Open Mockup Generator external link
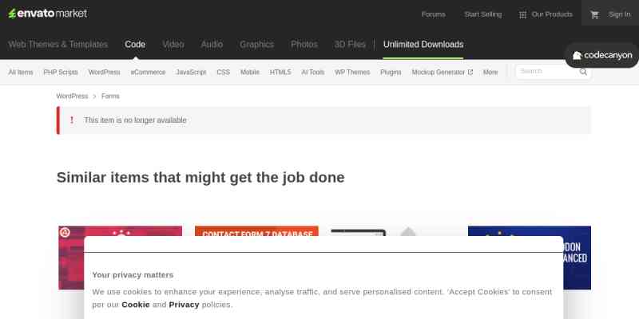The image size is (639, 319). 442,72
